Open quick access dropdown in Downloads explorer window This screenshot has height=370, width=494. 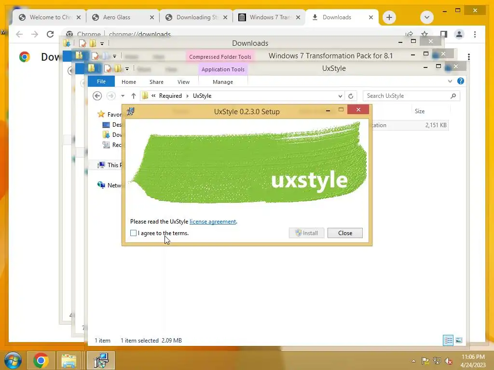click(102, 43)
